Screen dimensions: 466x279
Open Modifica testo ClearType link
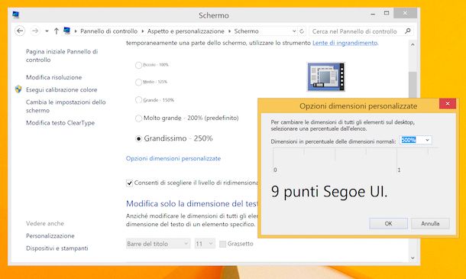[x=60, y=123]
